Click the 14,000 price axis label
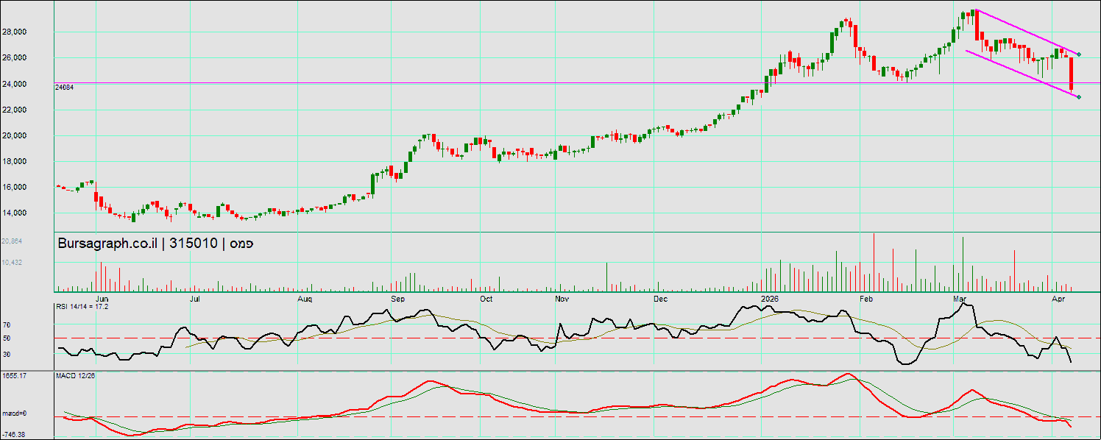This screenshot has height=440, width=1101. point(35,213)
